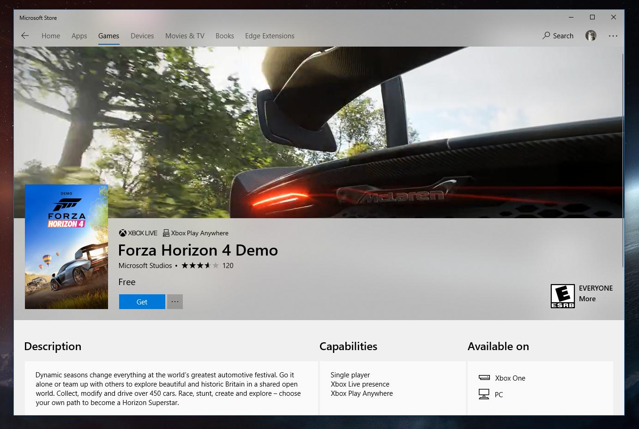Click the Search magnifier button

[558, 36]
